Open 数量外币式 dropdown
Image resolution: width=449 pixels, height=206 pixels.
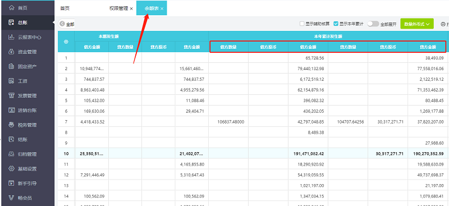pos(416,24)
